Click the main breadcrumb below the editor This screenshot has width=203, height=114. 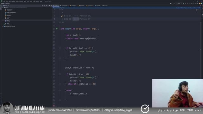pyautogui.click(x=55, y=106)
